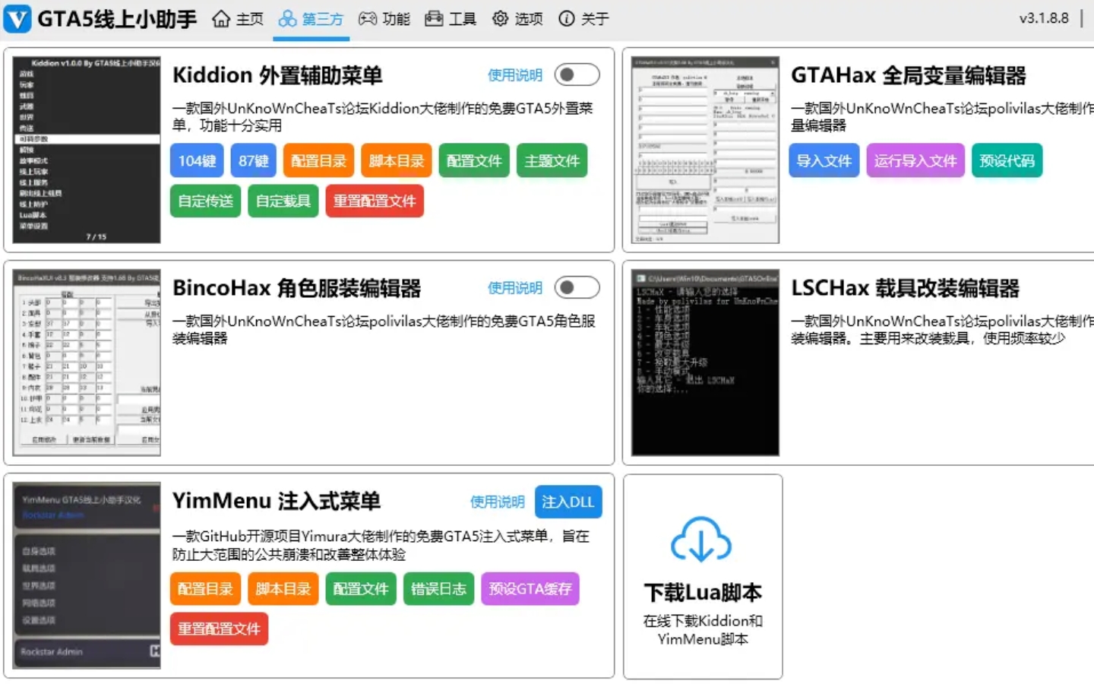Click YimMenu 重置配置文件 button
This screenshot has height=684, width=1094.
coord(220,629)
